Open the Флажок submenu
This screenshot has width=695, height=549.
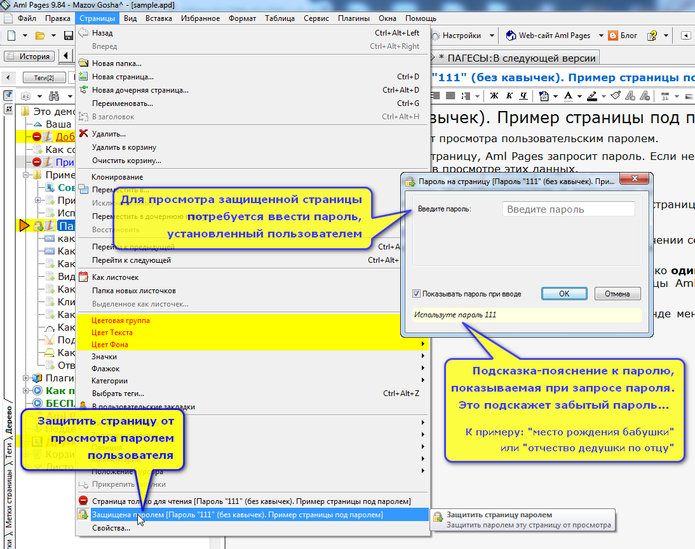click(253, 368)
